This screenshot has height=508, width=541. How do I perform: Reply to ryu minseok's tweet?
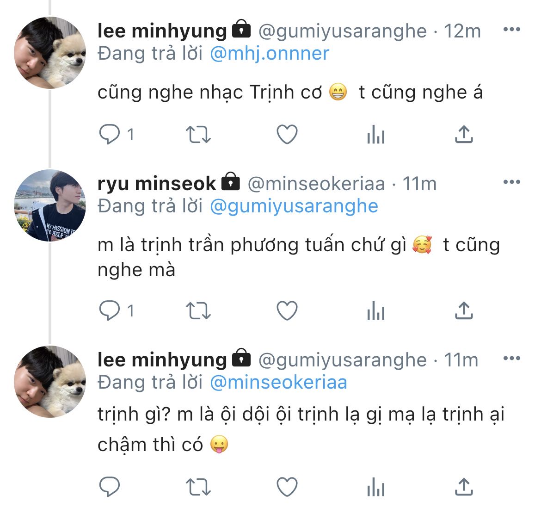[x=110, y=311]
